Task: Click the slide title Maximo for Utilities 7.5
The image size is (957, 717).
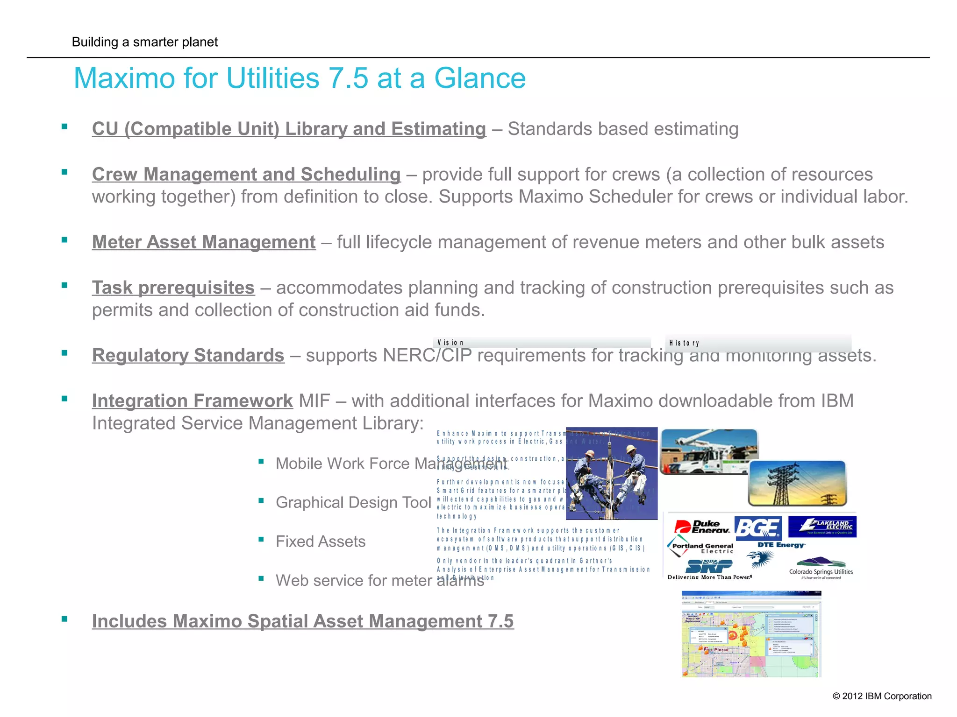Action: coord(300,78)
